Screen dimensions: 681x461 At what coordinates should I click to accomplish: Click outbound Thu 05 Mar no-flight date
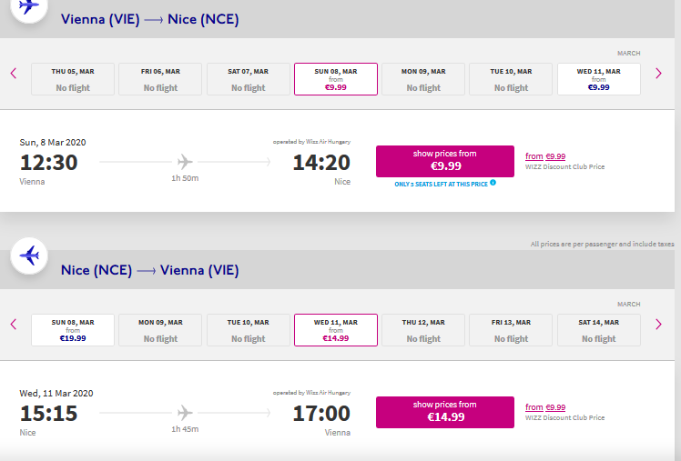(73, 79)
